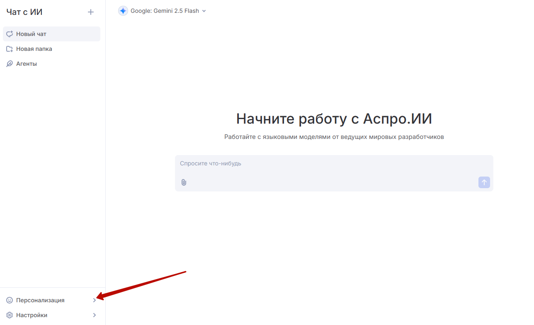Click the Gemini sparkle model logo
Viewport: 534px width, 325px height.
(123, 11)
